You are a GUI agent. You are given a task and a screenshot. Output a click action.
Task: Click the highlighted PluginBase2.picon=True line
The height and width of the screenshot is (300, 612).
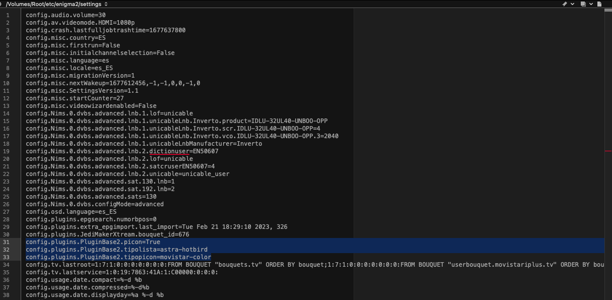click(93, 242)
